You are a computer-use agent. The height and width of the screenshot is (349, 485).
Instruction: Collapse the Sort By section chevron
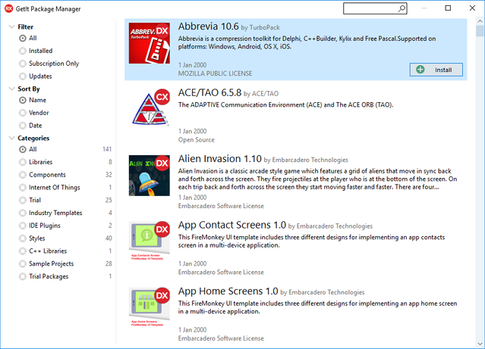click(x=11, y=89)
